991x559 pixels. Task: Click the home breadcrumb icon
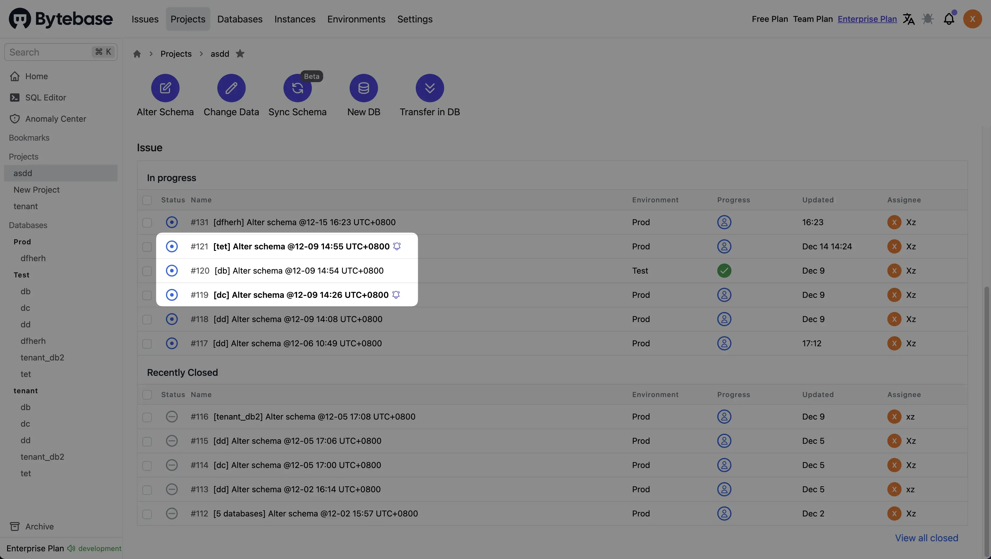(137, 54)
